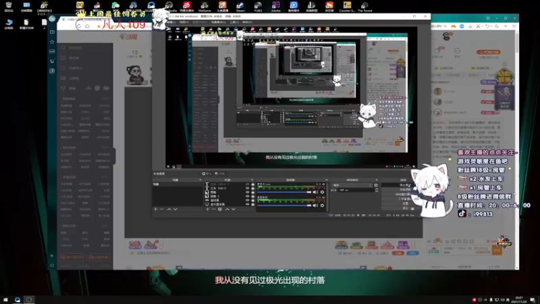540x304 pixels.
Task: Click the orange PC客户端 button on Douyu page
Action: pos(489,52)
